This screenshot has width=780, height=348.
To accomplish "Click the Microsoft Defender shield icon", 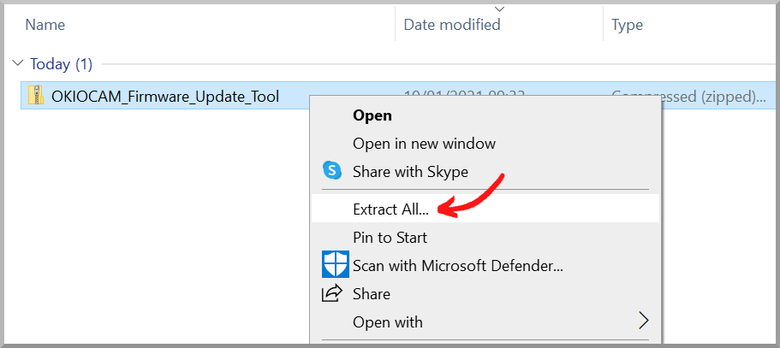I will pos(334,265).
